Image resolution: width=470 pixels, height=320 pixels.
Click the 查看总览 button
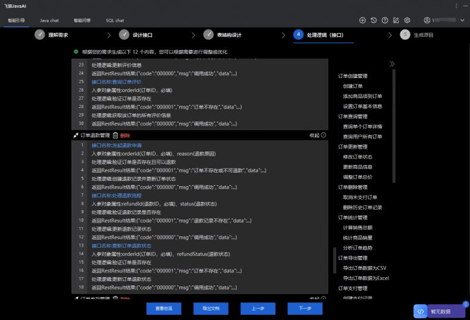(x=164, y=308)
